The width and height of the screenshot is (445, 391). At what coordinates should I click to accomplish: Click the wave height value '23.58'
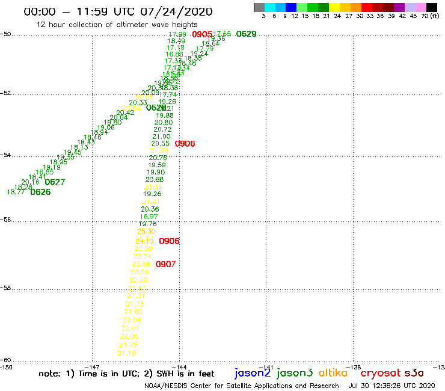point(141,264)
